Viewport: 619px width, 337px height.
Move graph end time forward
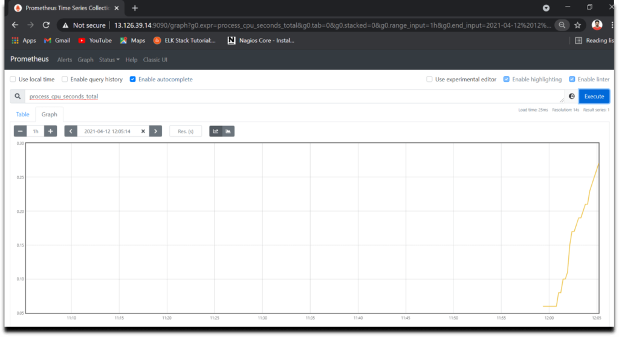tap(155, 131)
